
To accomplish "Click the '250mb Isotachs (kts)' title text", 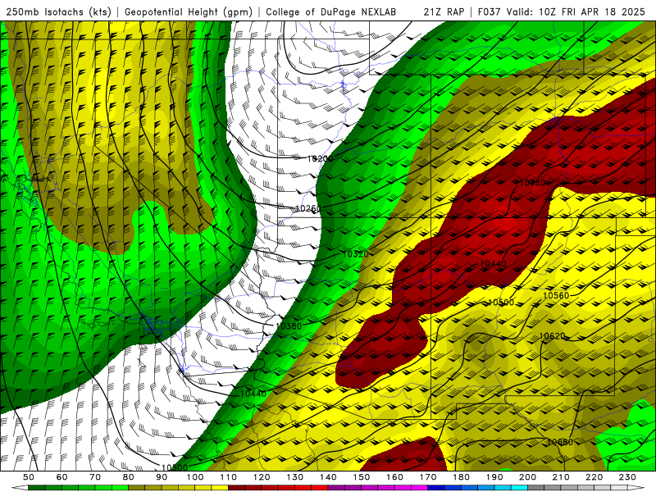I will click(59, 11).
